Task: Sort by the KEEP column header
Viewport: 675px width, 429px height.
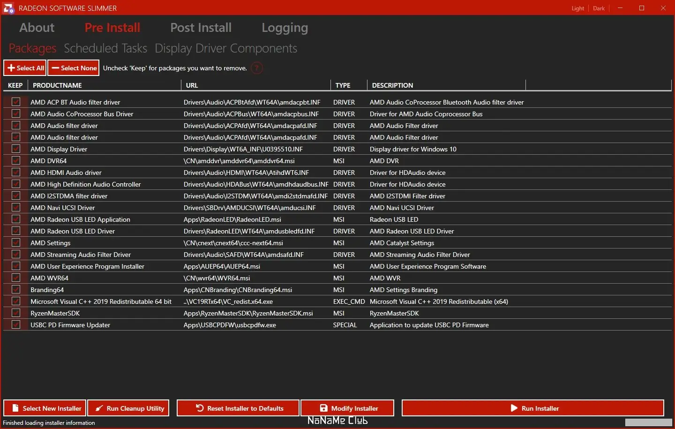Action: click(15, 85)
